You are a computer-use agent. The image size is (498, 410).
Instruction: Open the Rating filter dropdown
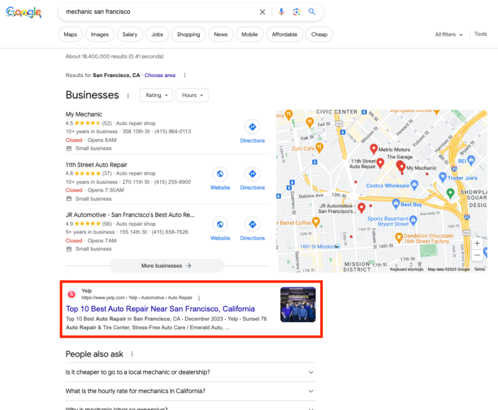[x=156, y=96]
